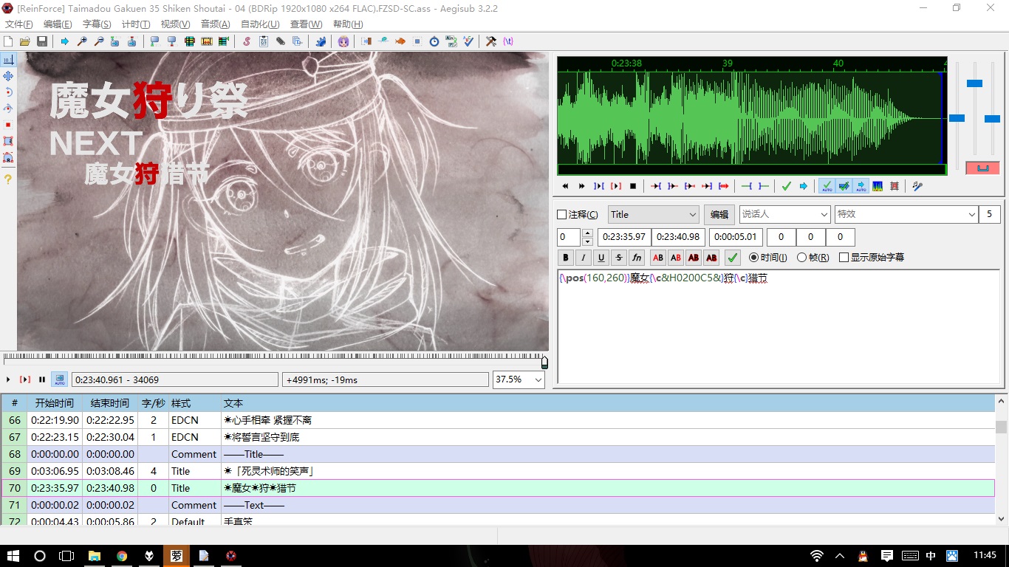This screenshot has width=1009, height=567.
Task: Select row 69 「死灵术师的笑声」
Action: click(498, 471)
